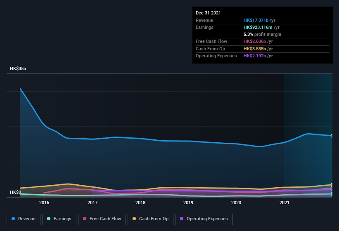Click the HK$35b y-axis label
Image resolution: width=339 pixels, height=231 pixels.
pos(18,68)
